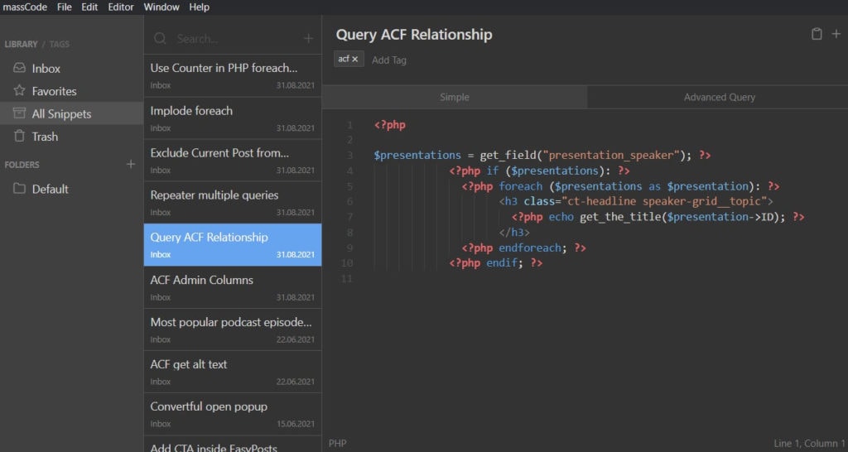Click the Favorites star icon

point(19,91)
